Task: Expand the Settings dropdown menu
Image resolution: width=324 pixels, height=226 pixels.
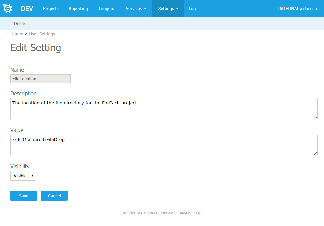Action: coord(168,8)
